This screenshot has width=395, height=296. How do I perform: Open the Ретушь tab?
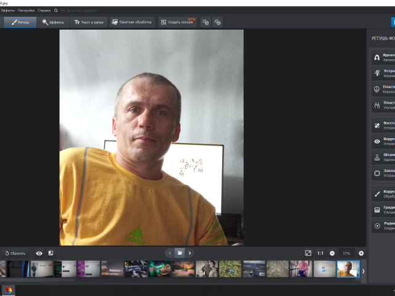[x=20, y=22]
